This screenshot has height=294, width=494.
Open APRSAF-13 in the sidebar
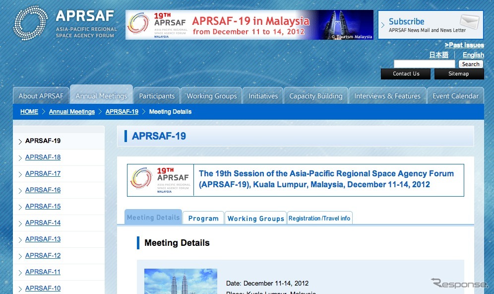(43, 239)
